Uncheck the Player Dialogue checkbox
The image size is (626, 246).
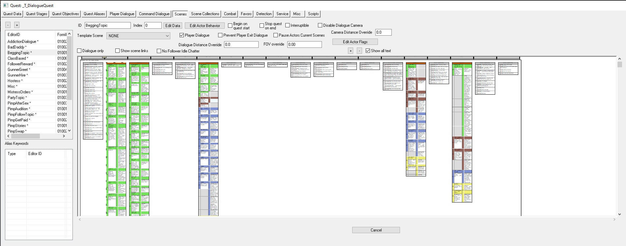[182, 35]
